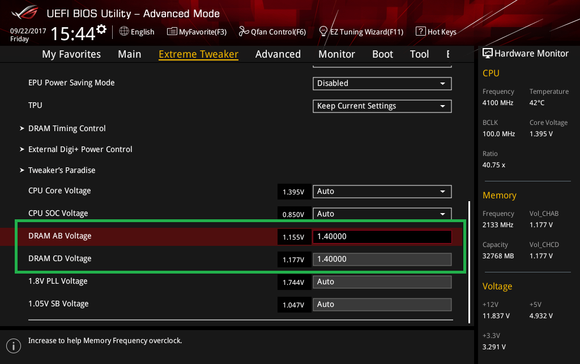Click the Vol_CHCD label in Hardware Monitor
The width and height of the screenshot is (580, 364).
(544, 245)
